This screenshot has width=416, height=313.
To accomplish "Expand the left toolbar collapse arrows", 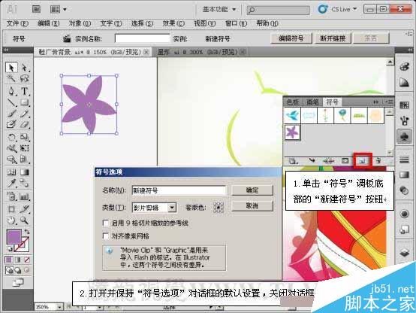I will pos(6,50).
